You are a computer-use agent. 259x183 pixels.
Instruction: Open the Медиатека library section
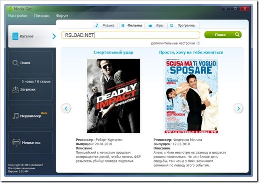click(x=30, y=143)
